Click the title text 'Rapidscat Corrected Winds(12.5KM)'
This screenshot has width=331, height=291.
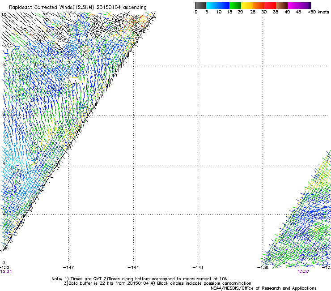tap(51, 8)
